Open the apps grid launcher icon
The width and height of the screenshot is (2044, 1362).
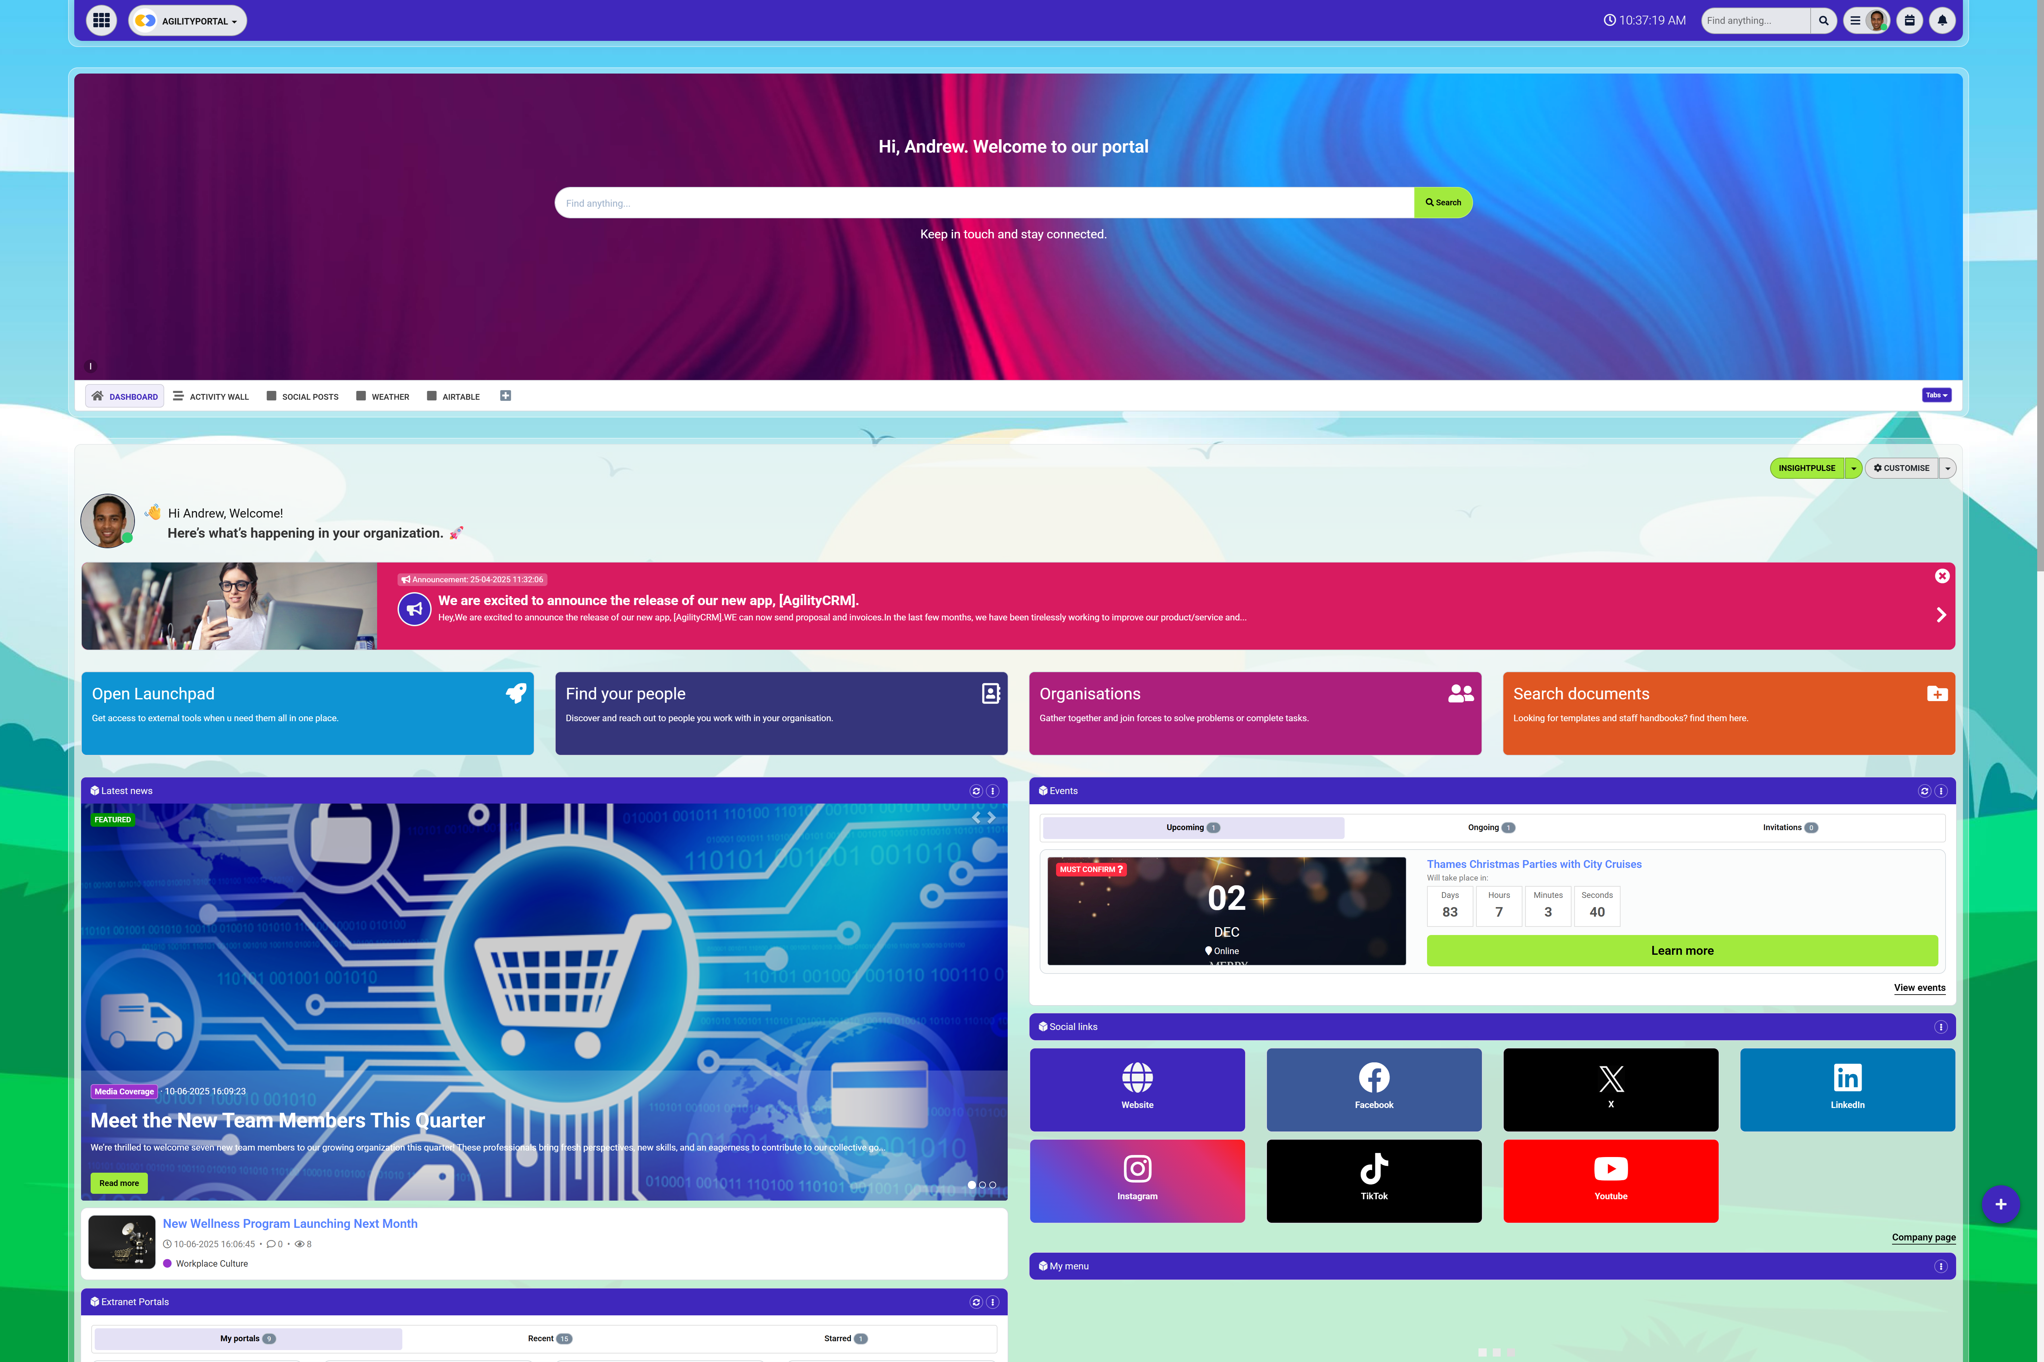click(x=102, y=21)
